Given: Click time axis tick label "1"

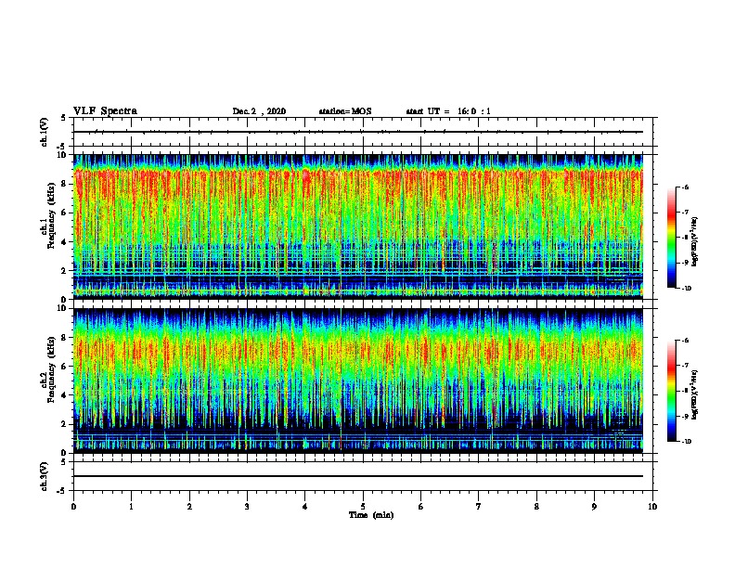Looking at the screenshot, I should (x=131, y=507).
